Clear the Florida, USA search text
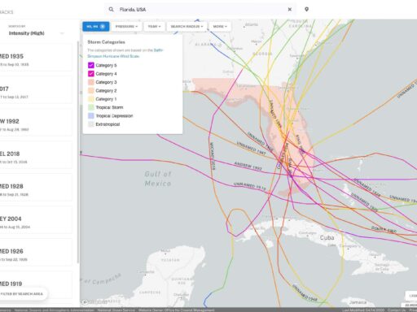 [x=290, y=9]
